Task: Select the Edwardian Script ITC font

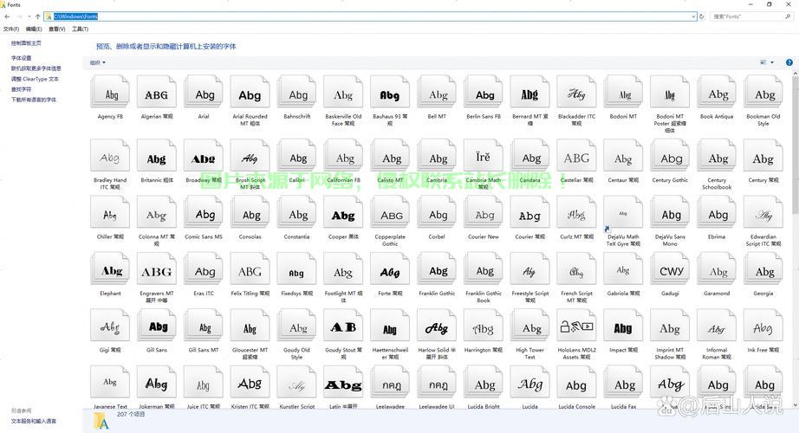Action: click(x=763, y=212)
